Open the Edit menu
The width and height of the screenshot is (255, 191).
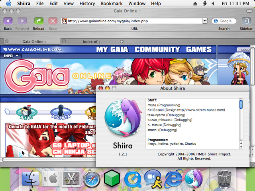[x=53, y=4]
